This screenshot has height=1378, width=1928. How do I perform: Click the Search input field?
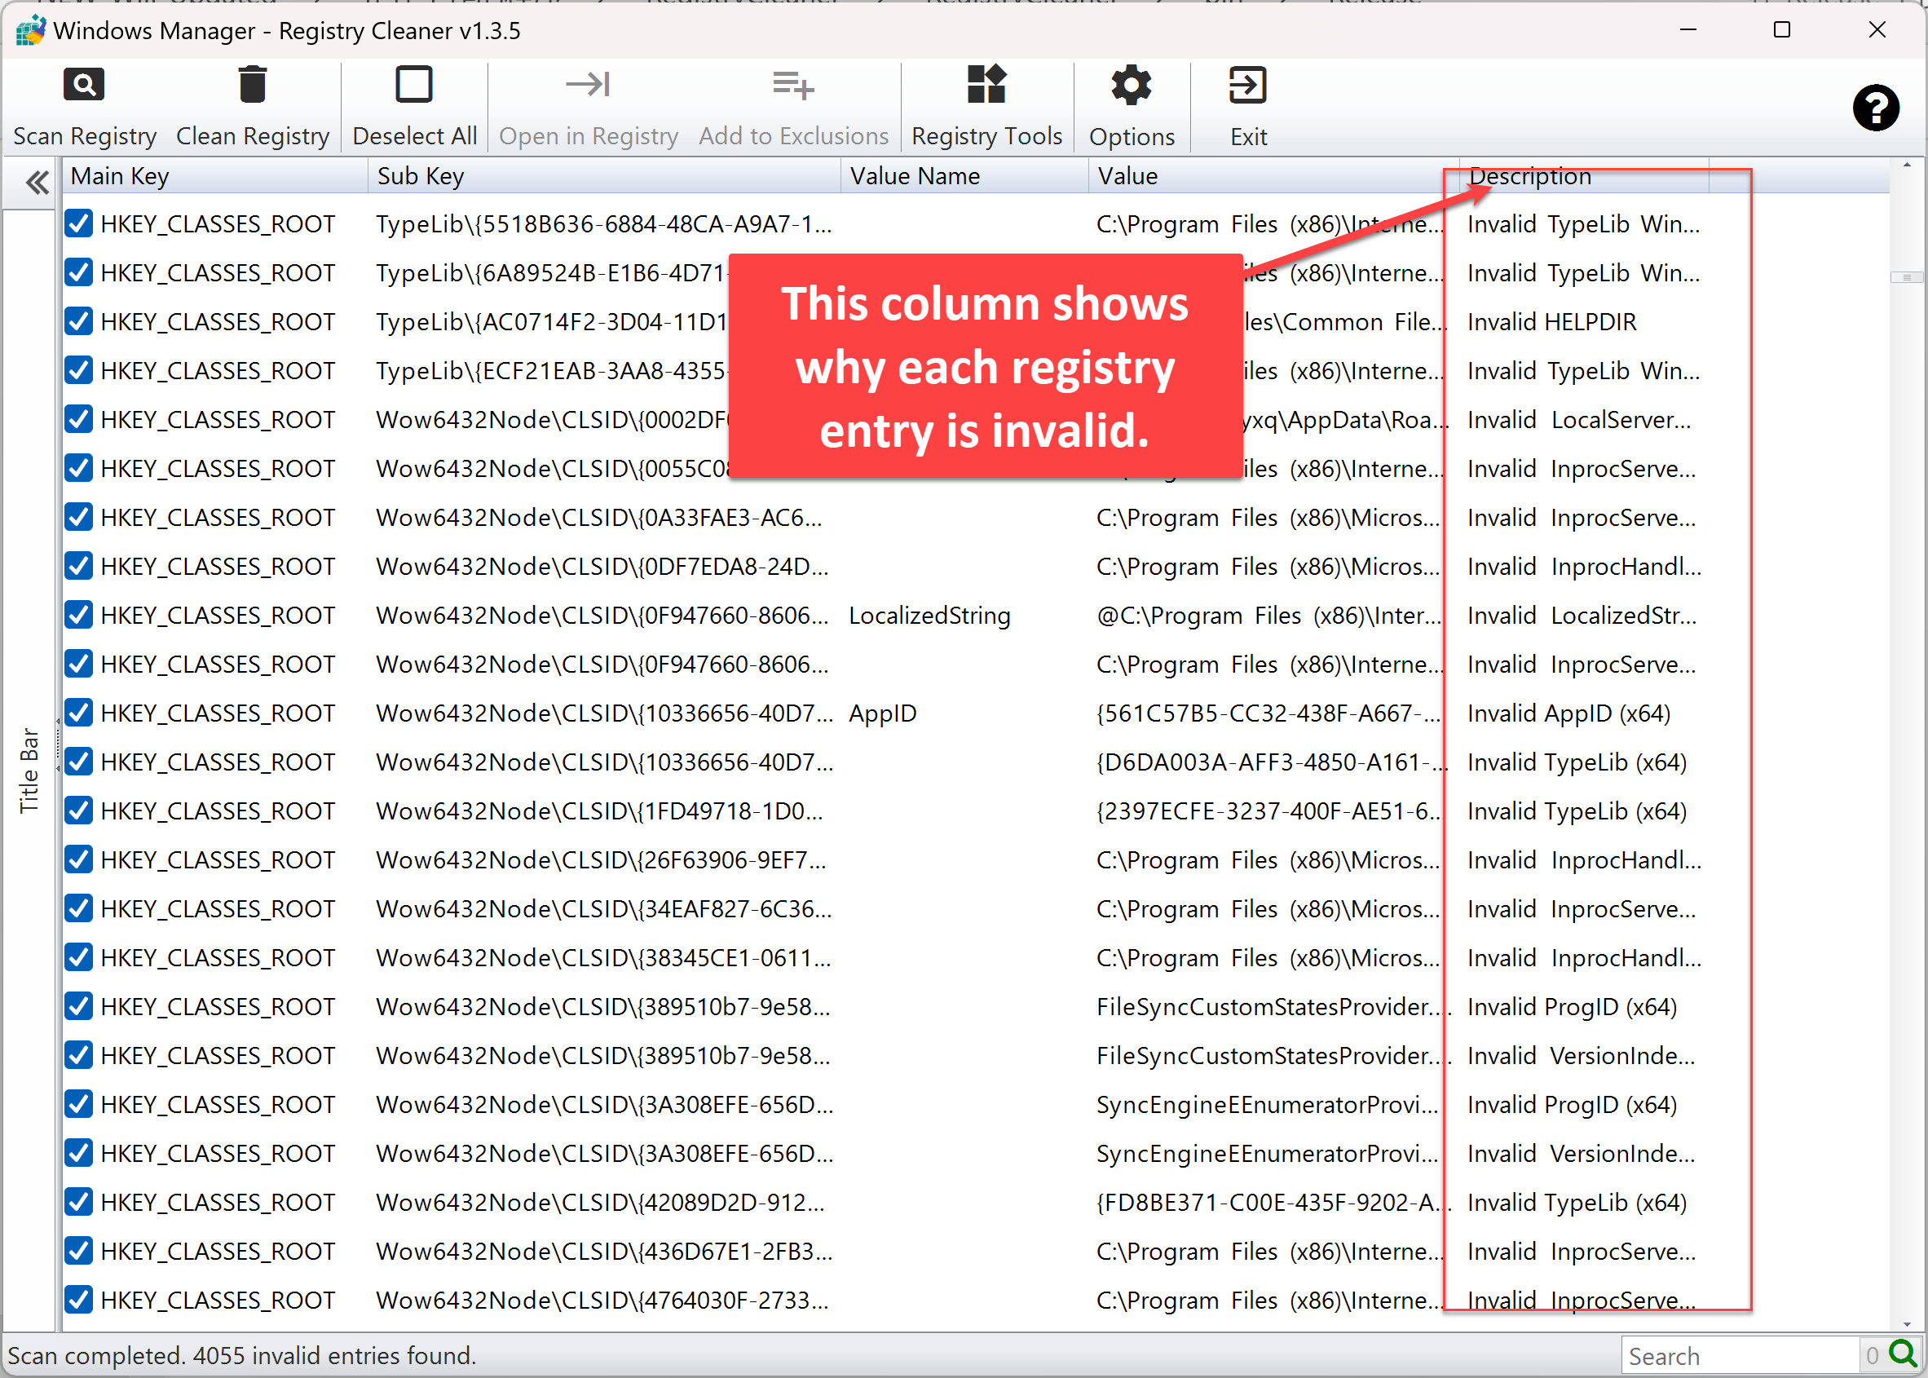point(1739,1355)
